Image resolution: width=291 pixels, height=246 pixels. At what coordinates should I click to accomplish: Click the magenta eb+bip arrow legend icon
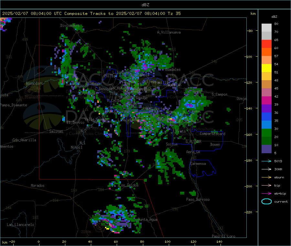coord(266,194)
